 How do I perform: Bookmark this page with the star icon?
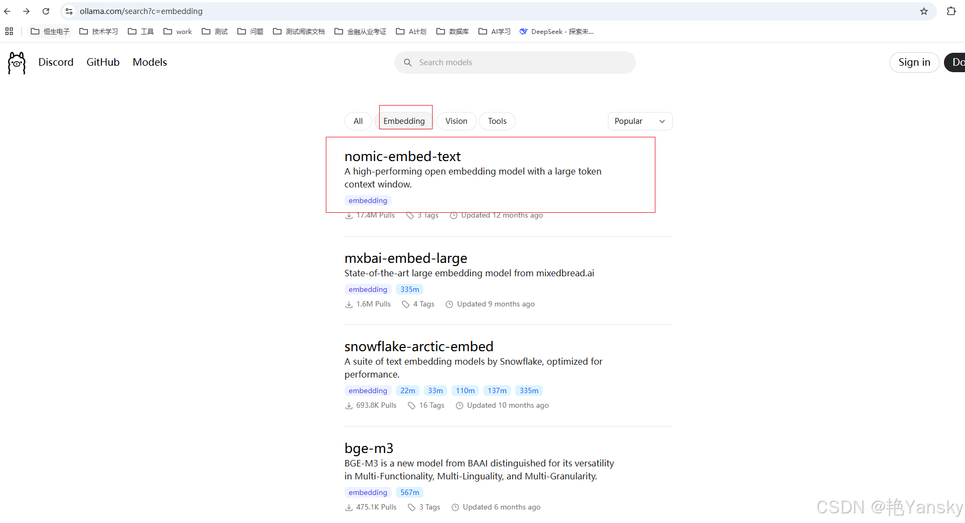coord(924,11)
